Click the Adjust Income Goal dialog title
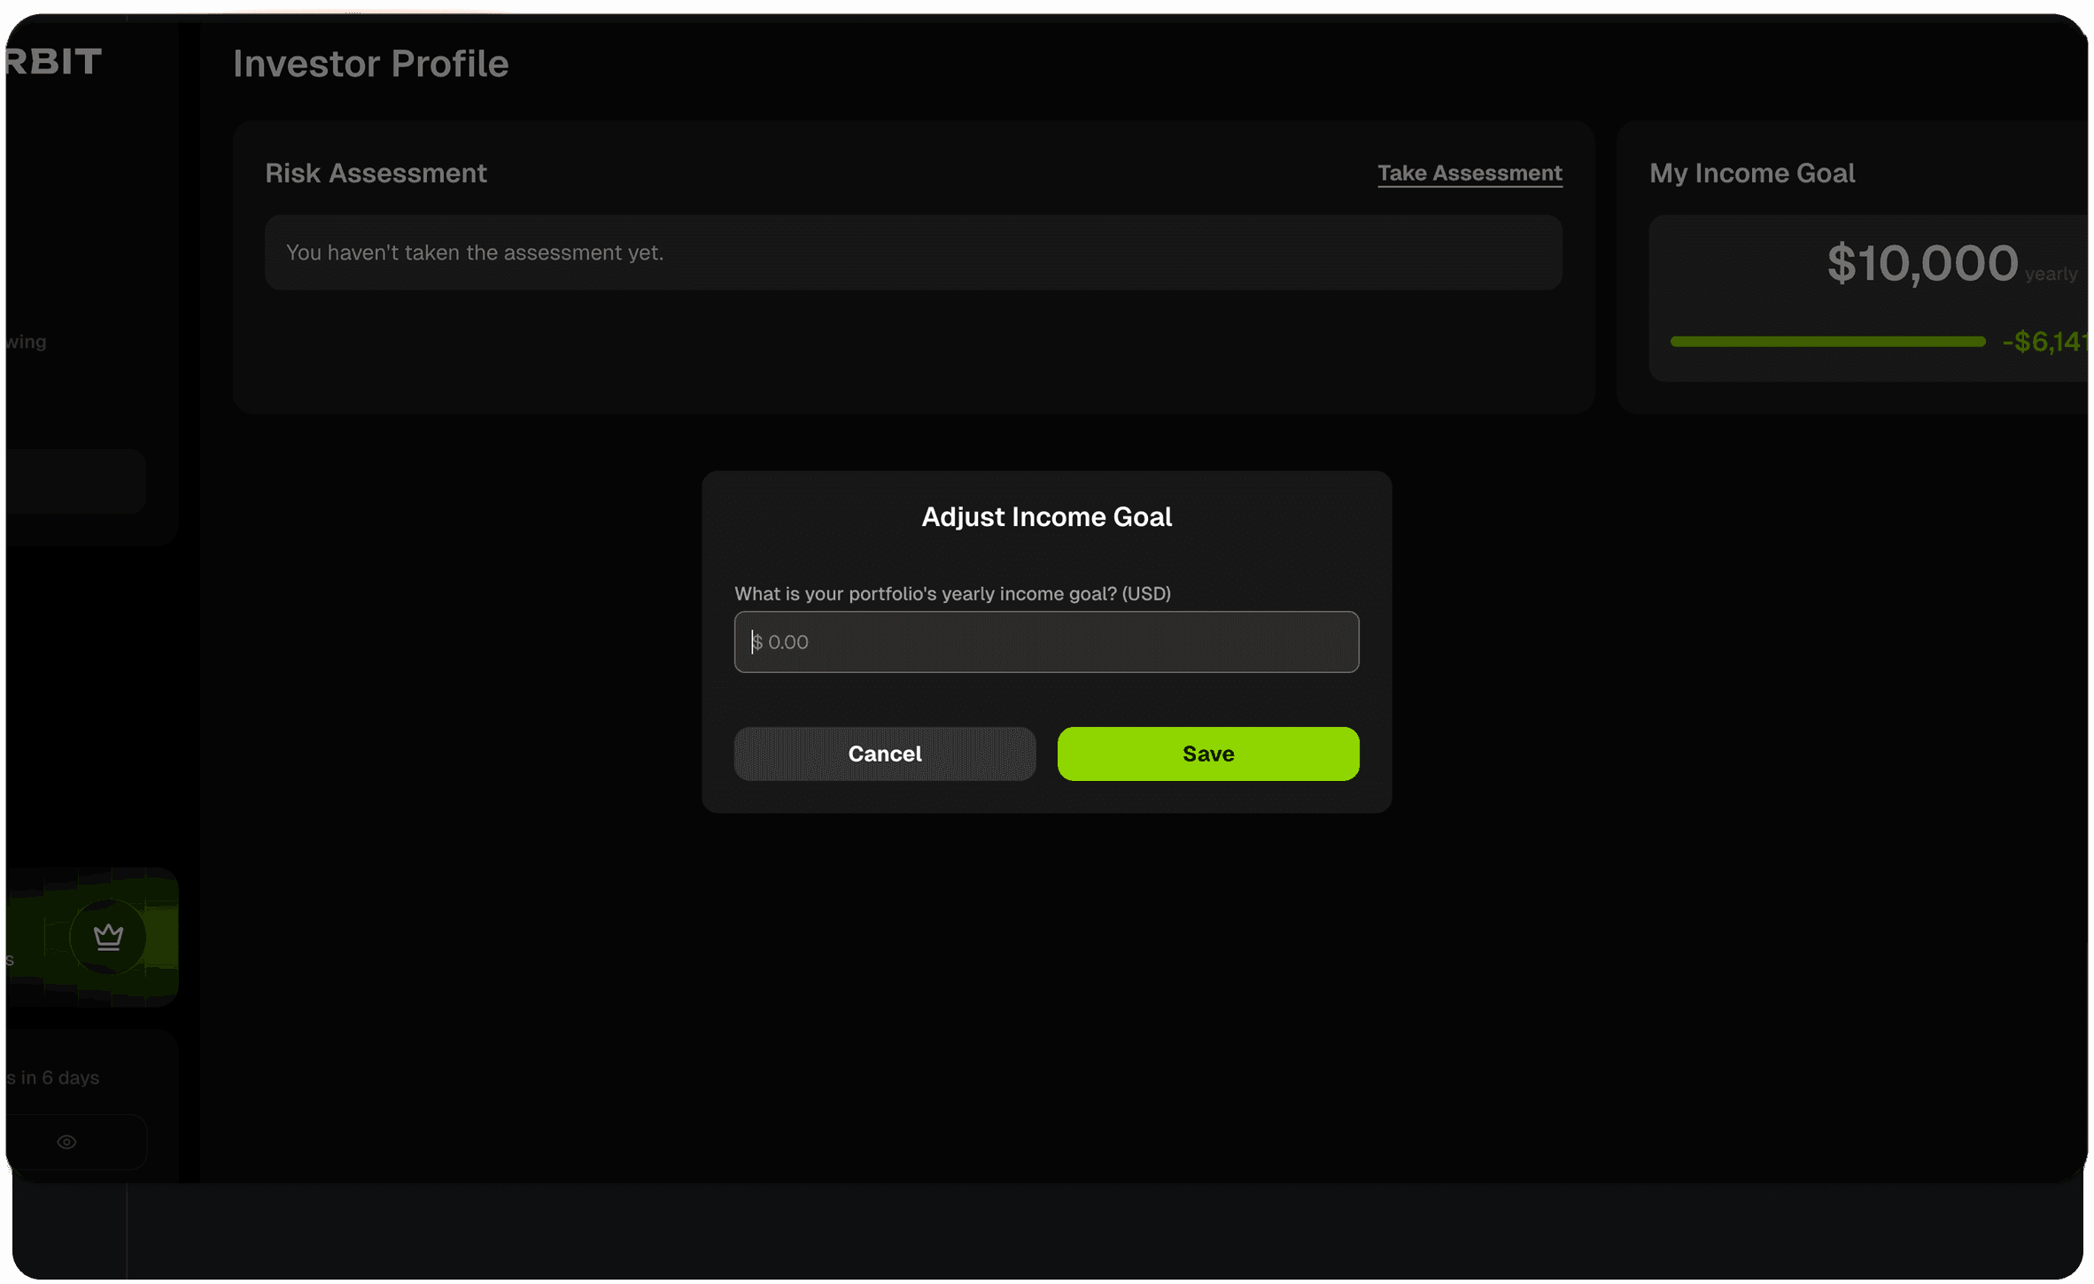 tap(1046, 516)
